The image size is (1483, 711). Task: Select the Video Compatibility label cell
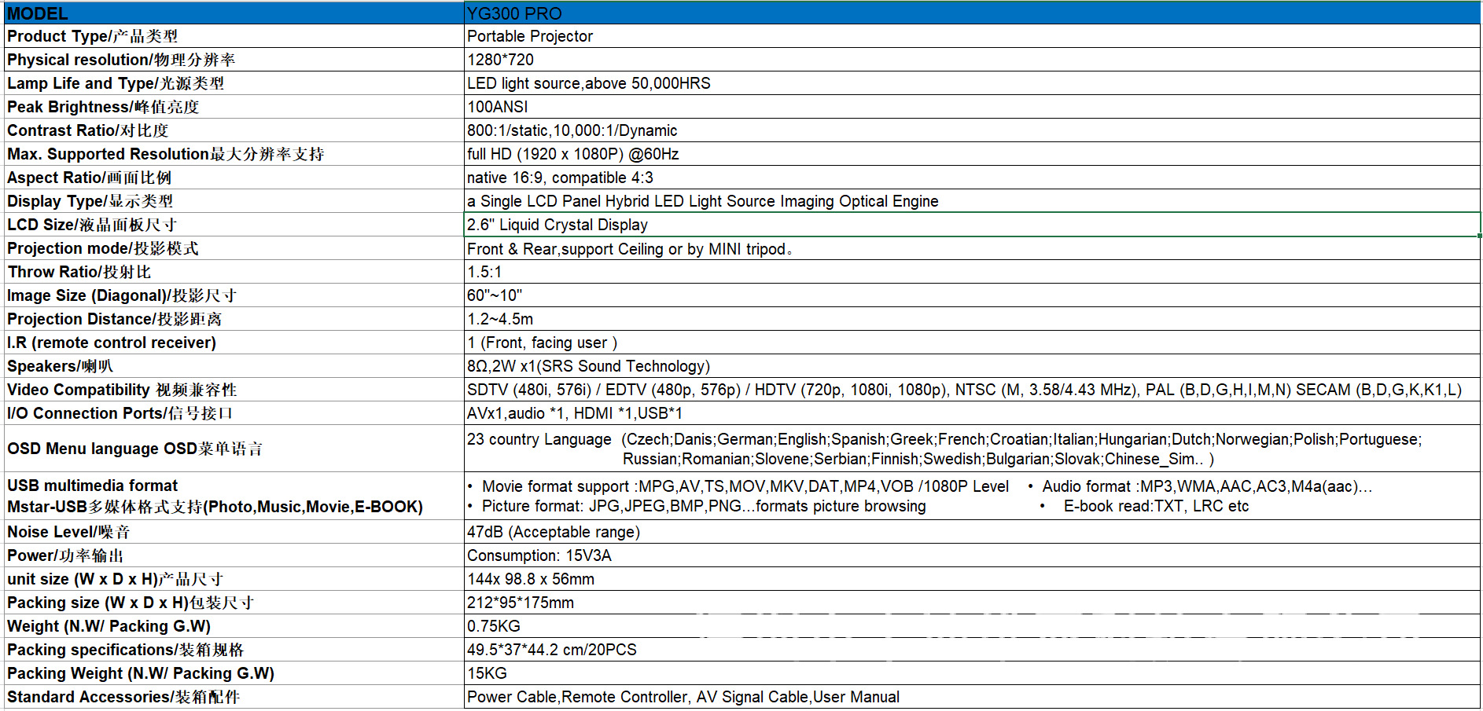[234, 390]
